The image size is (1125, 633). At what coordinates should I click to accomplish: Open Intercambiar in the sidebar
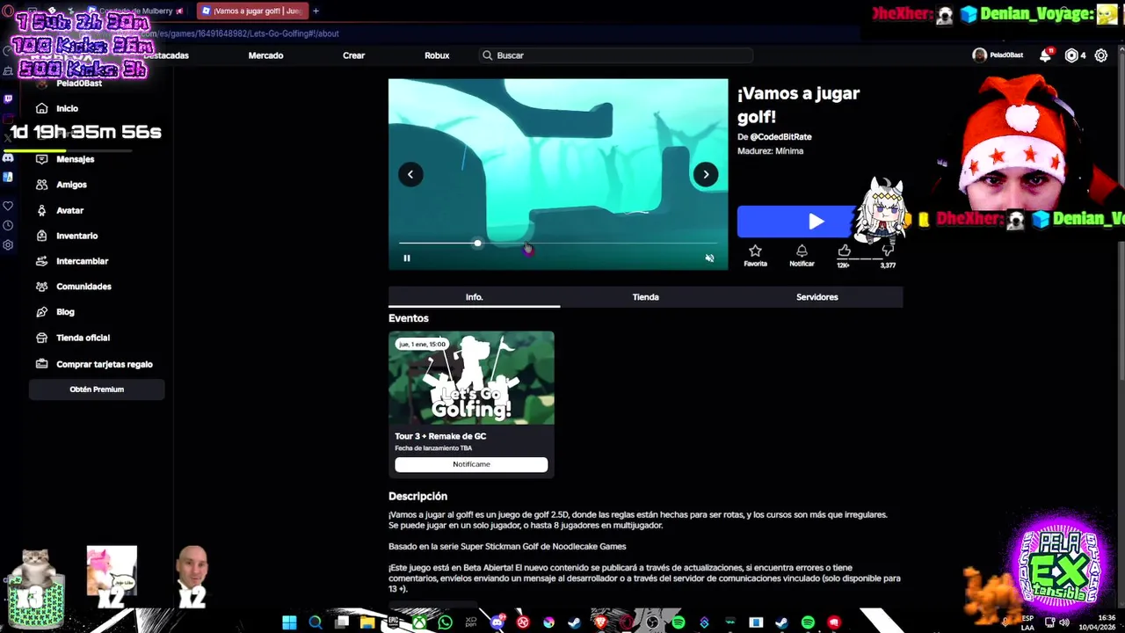(x=82, y=261)
